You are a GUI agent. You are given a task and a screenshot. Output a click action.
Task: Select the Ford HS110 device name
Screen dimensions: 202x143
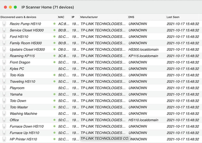click(x=19, y=37)
